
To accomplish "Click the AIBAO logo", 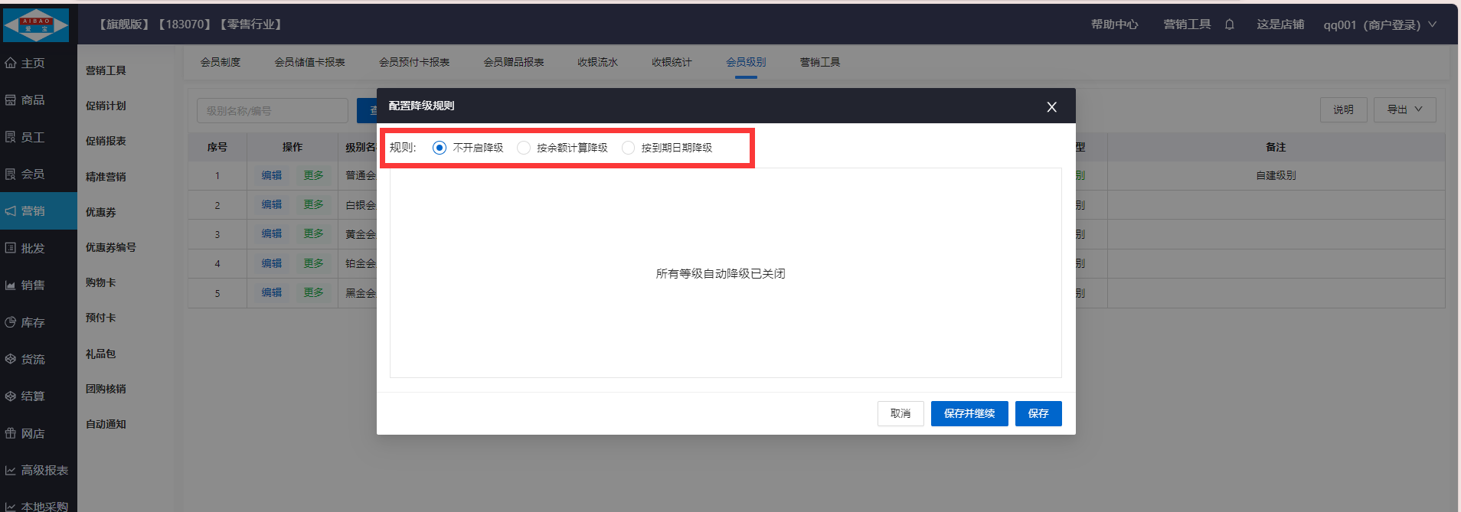I will [x=36, y=24].
